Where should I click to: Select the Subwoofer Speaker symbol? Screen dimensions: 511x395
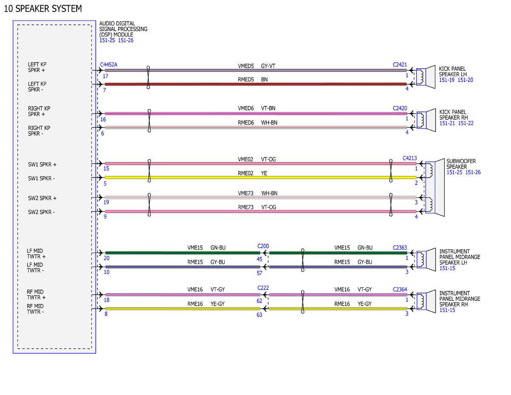coord(434,187)
